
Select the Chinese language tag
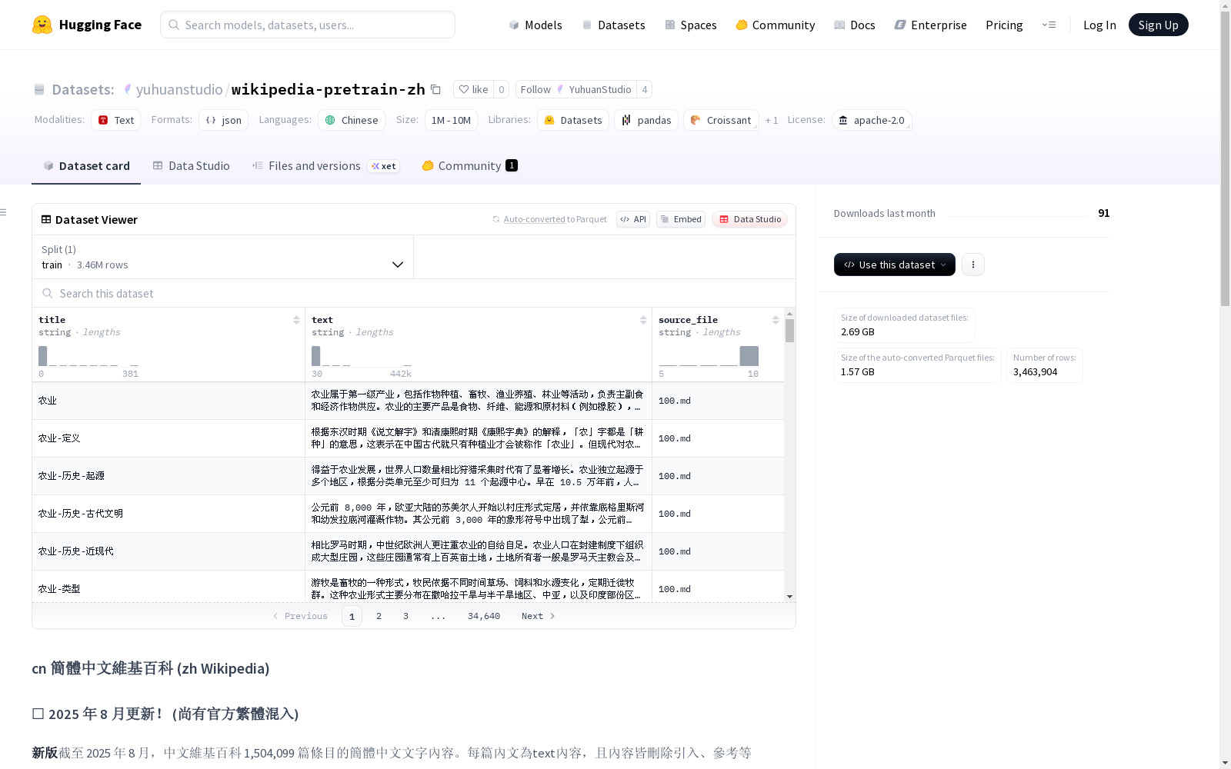pos(352,120)
